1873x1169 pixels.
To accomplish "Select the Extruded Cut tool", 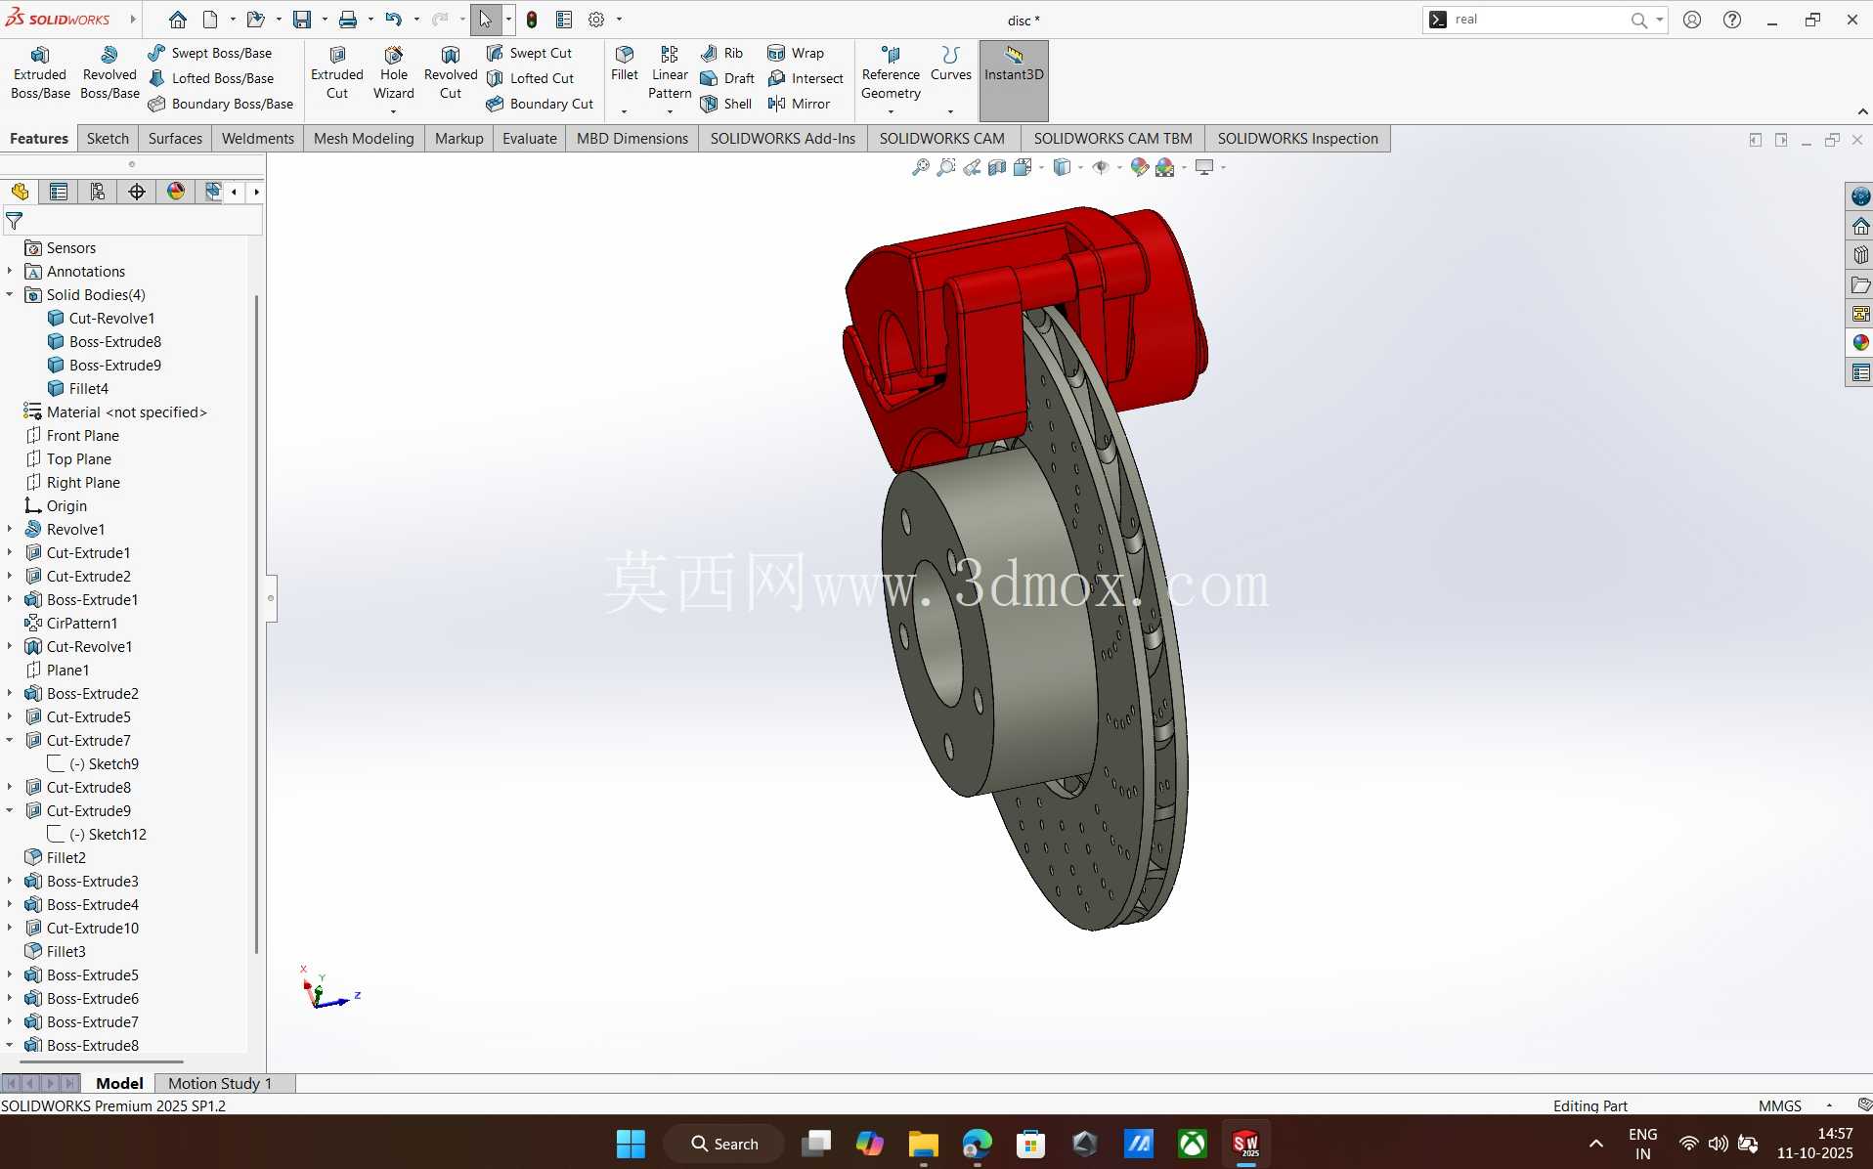I will click(x=337, y=73).
